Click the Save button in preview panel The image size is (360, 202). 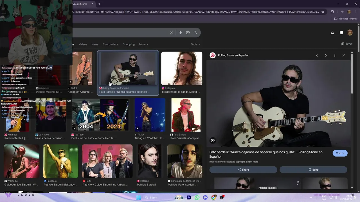tap(313, 170)
